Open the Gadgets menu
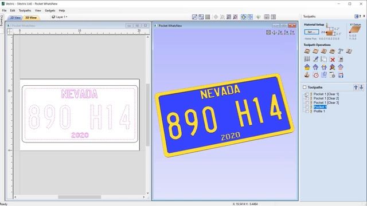This screenshot has width=367, height=206. (x=50, y=10)
